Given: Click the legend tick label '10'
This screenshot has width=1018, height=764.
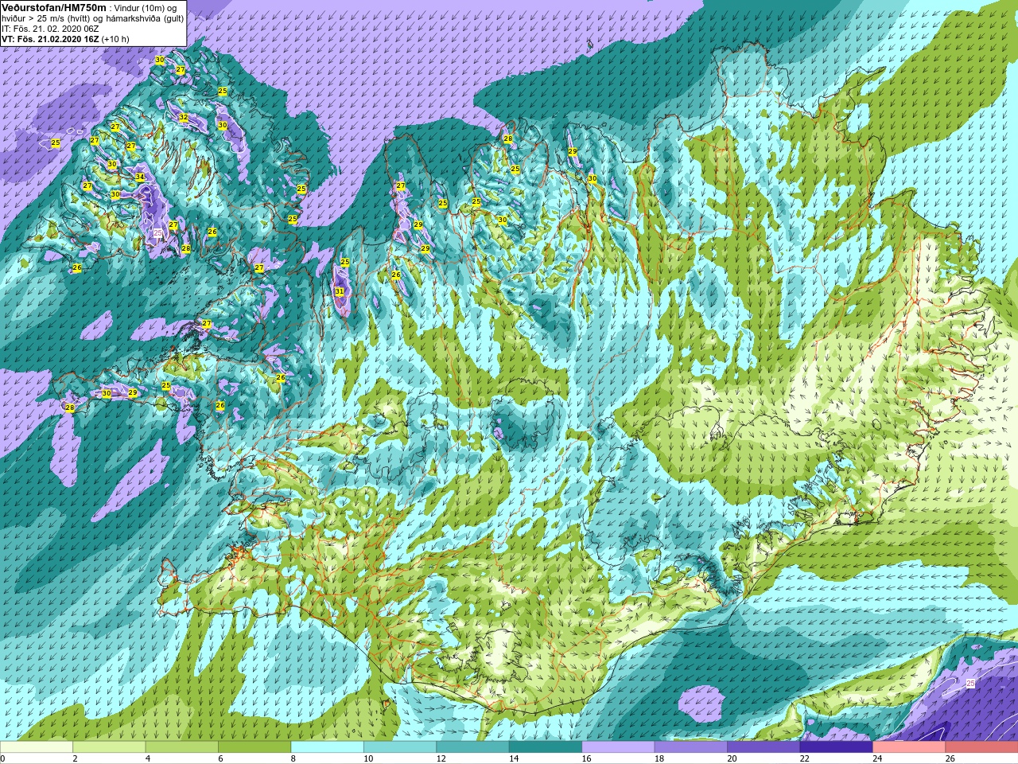Looking at the screenshot, I should click(368, 759).
